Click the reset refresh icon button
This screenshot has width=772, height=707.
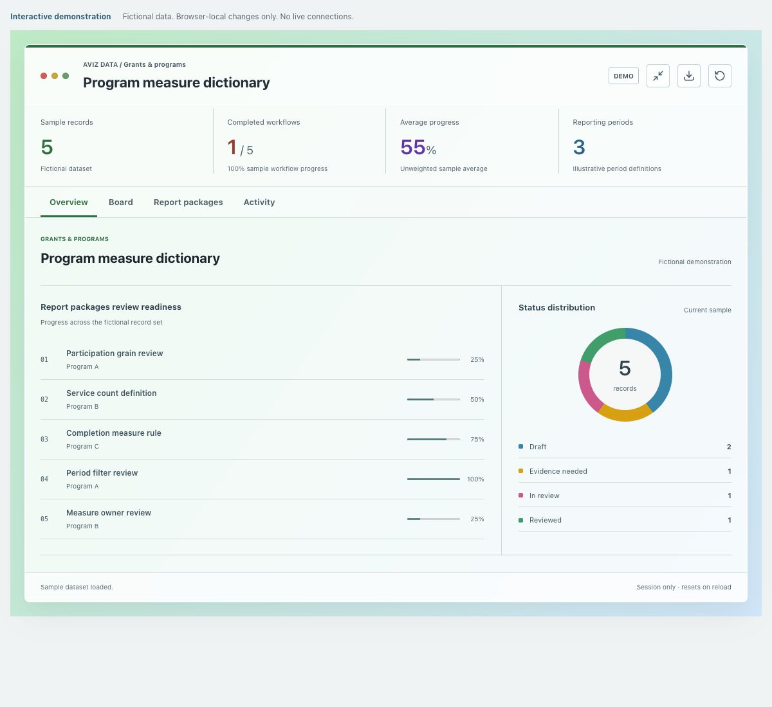coord(720,76)
